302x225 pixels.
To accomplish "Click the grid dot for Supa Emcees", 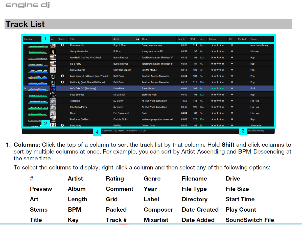I will (x=232, y=94).
